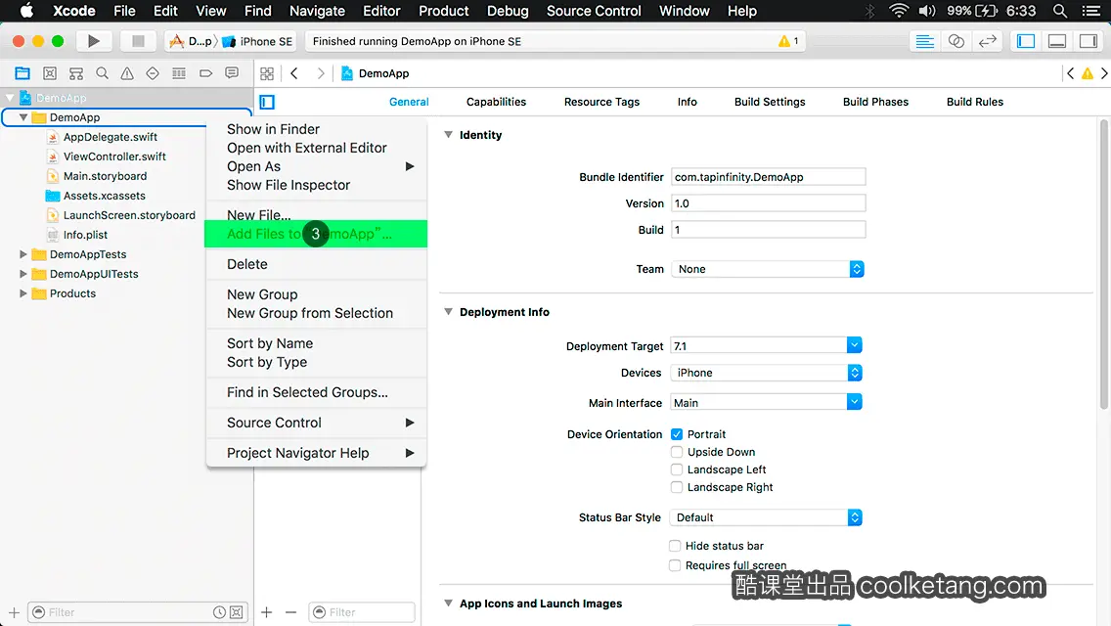Click the warning indicator in activity bar
The height and width of the screenshot is (626, 1111).
click(x=788, y=41)
